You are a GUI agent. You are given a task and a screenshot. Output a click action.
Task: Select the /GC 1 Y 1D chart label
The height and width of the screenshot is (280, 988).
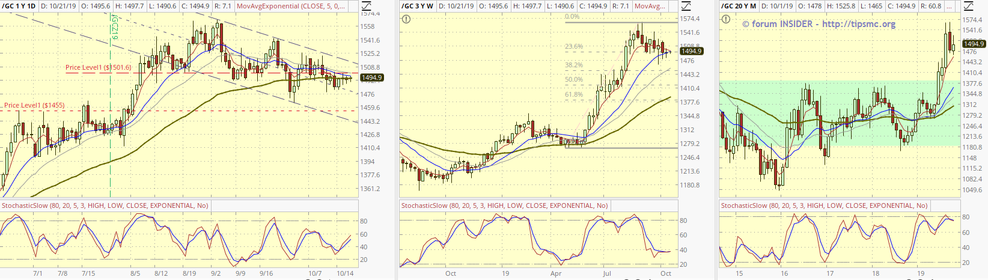click(x=18, y=6)
